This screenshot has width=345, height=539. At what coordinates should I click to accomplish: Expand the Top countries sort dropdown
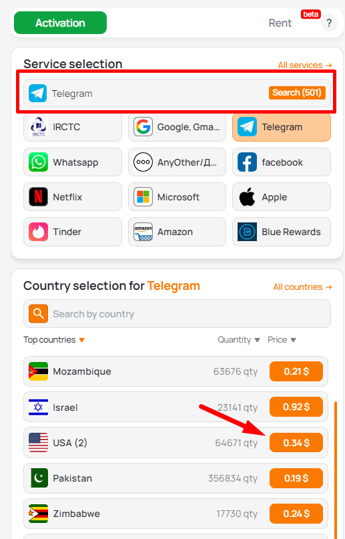point(54,339)
